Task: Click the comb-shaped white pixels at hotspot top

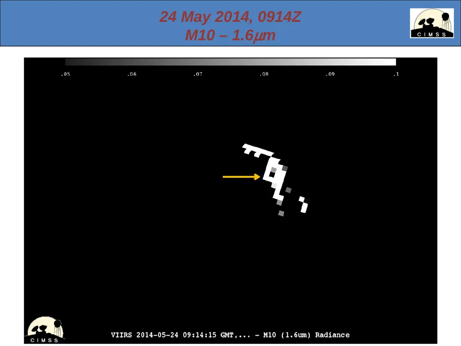Action: click(x=258, y=150)
